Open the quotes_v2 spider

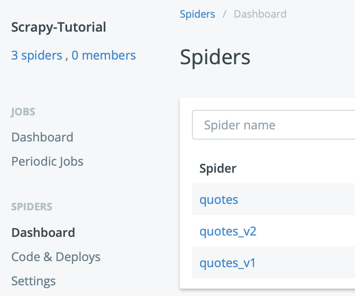coord(228,231)
